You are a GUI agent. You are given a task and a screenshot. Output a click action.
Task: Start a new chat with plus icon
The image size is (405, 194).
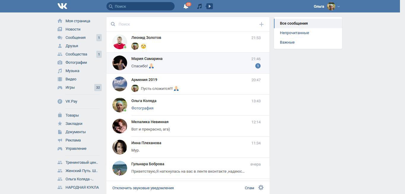pos(261,24)
